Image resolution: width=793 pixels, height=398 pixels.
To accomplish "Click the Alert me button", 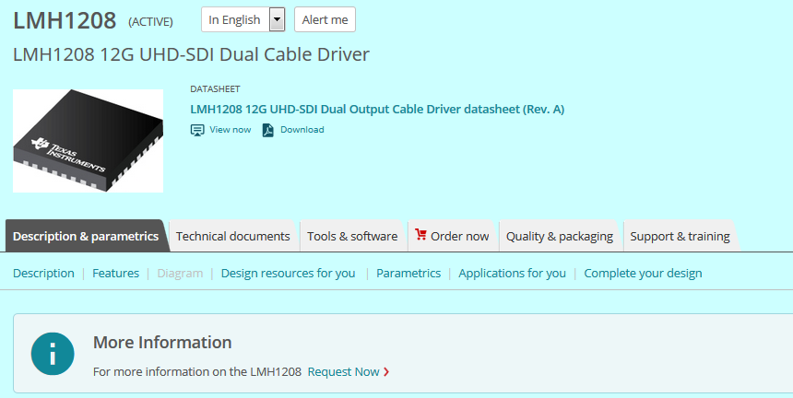I will (325, 19).
